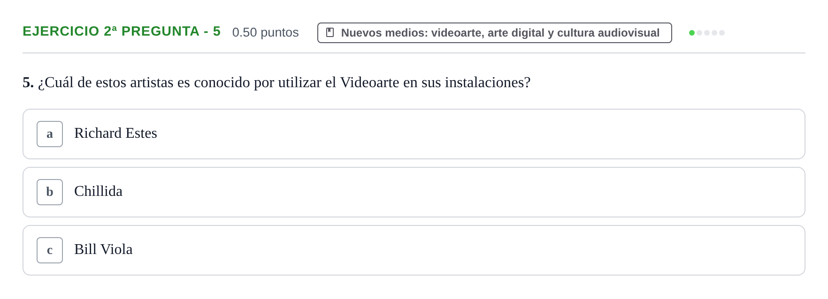Screen dimensions: 828x299
Task: Click the book icon in topic tag
Action: click(330, 32)
